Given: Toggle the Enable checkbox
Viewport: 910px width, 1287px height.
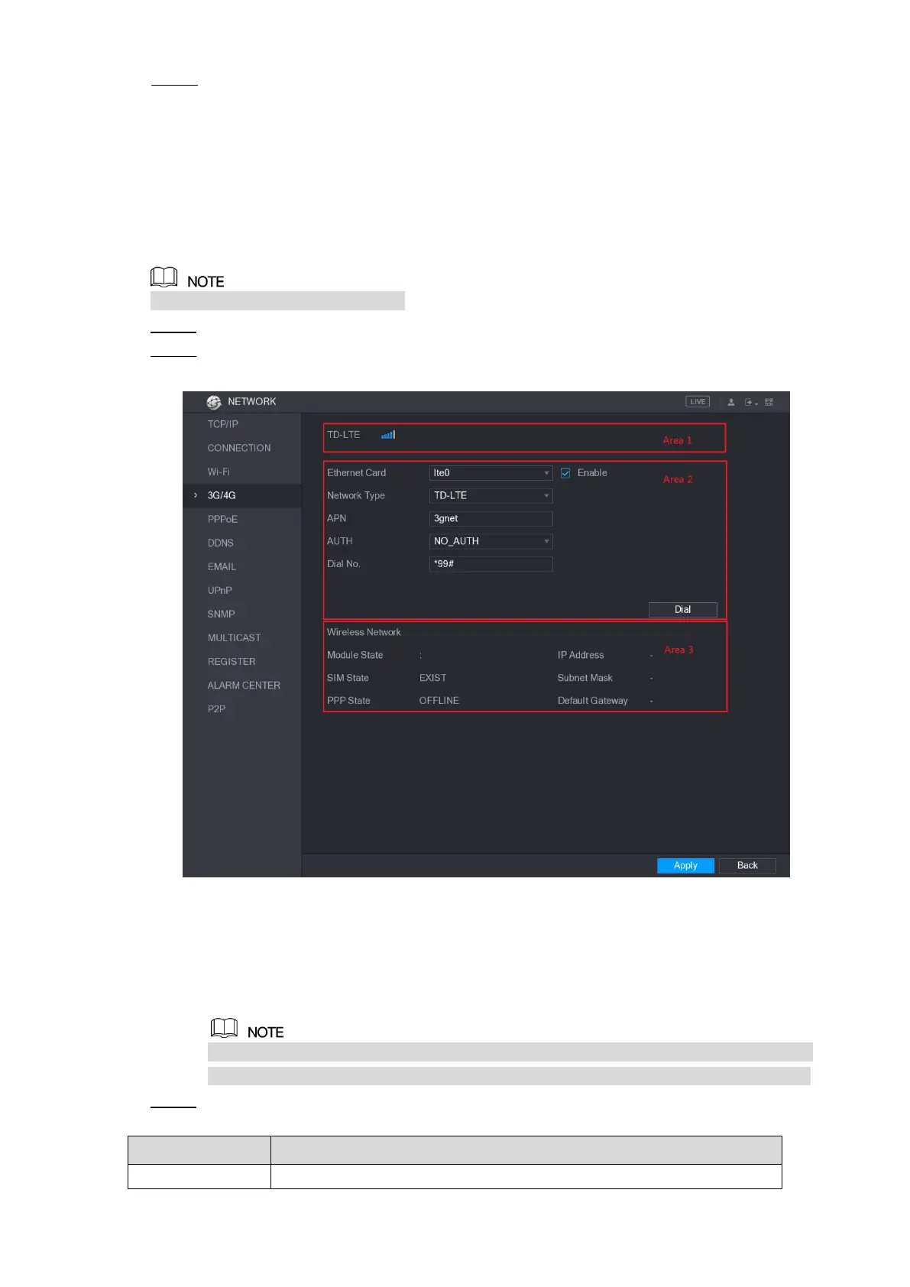Looking at the screenshot, I should (565, 473).
